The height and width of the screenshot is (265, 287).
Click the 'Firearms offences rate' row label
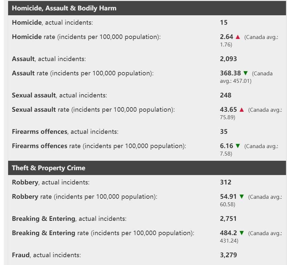coord(99,146)
